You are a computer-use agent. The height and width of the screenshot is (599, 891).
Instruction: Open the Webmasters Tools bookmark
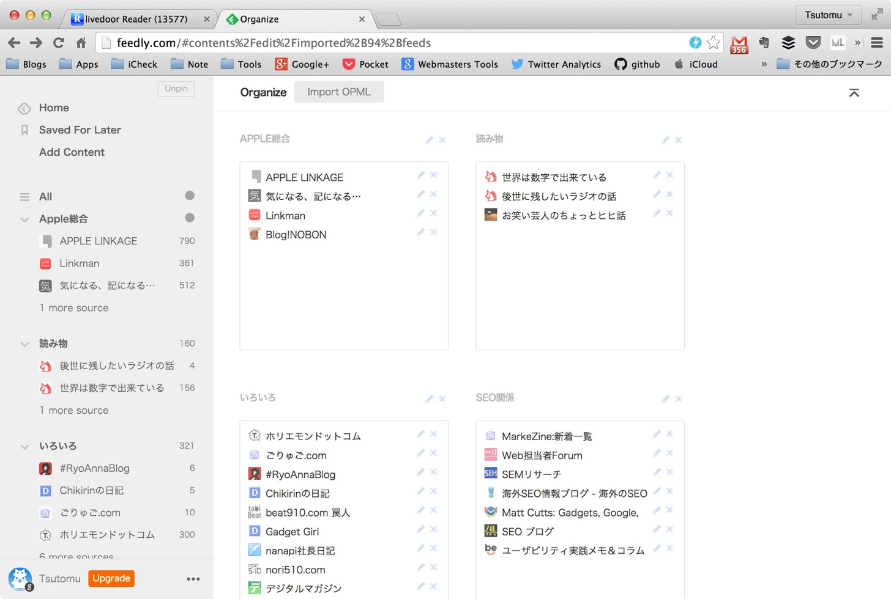pyautogui.click(x=450, y=64)
